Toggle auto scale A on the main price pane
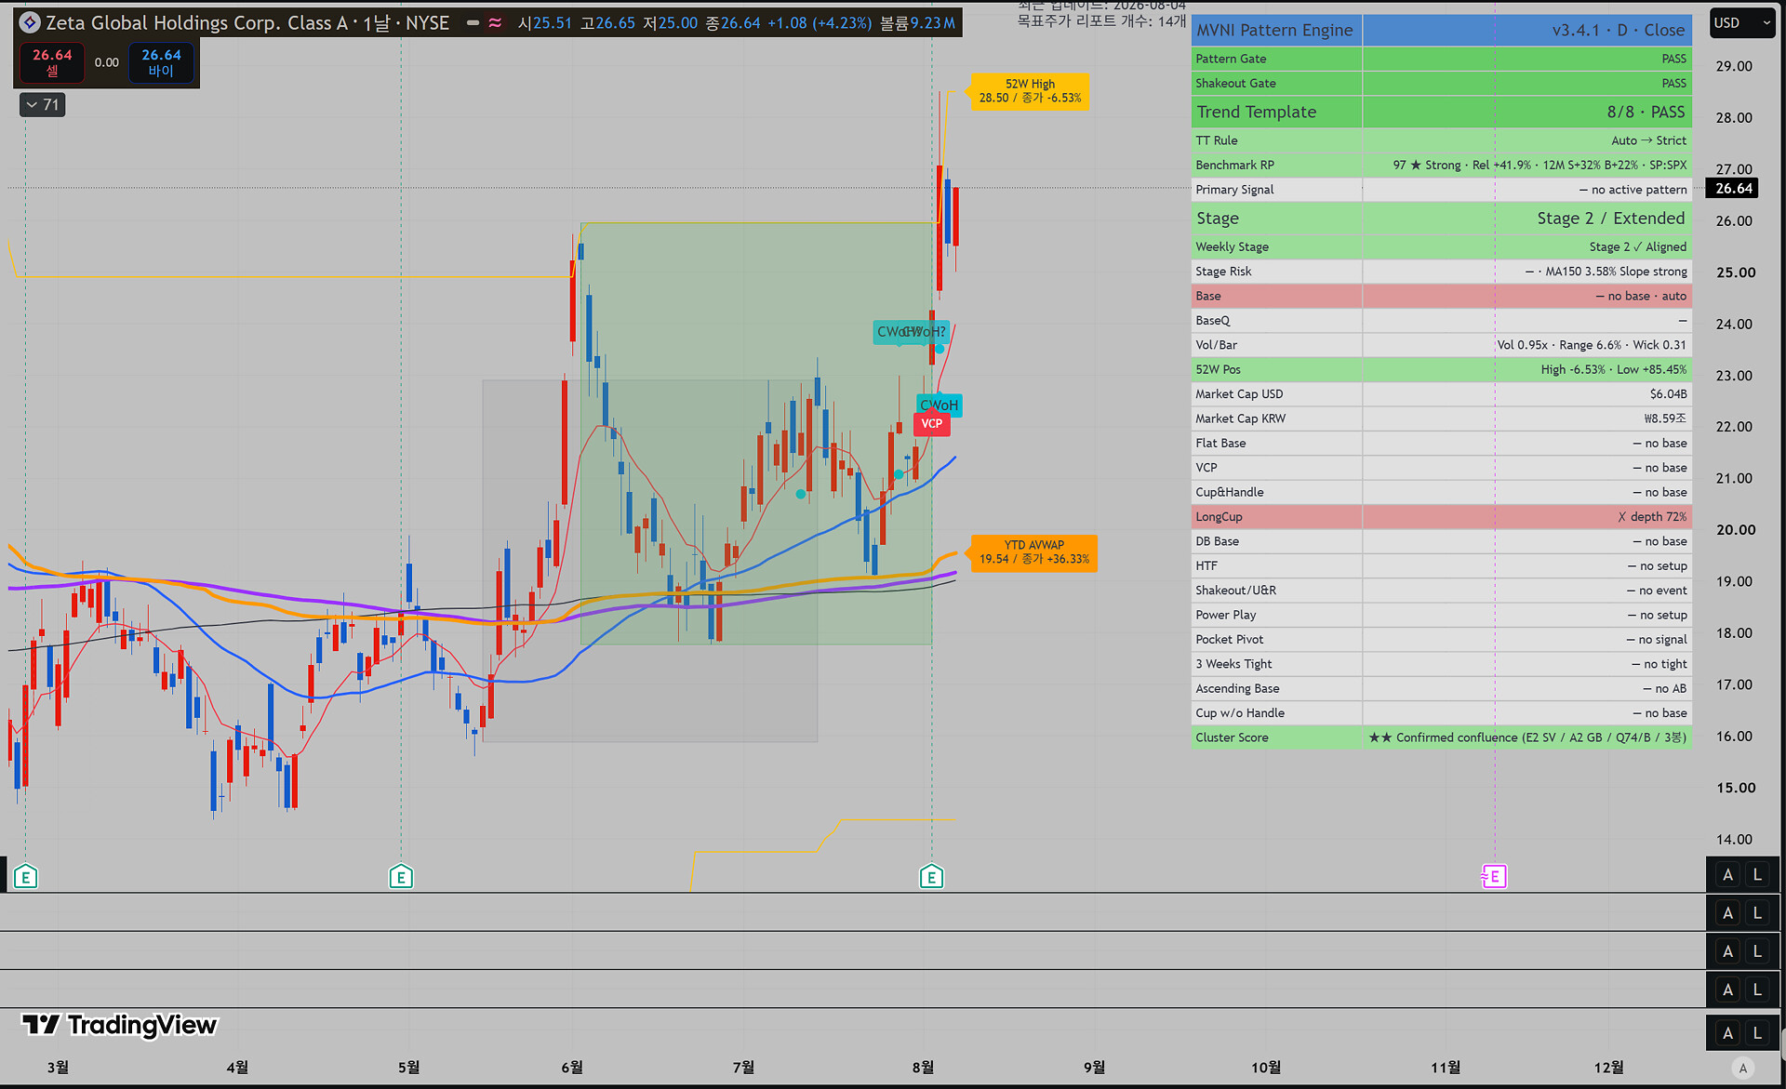Viewport: 1786px width, 1089px height. [1727, 874]
